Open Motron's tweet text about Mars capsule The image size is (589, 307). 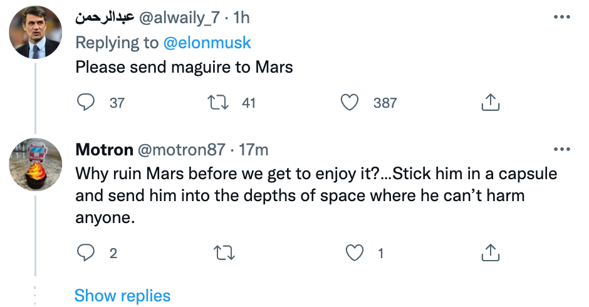[x=301, y=195]
